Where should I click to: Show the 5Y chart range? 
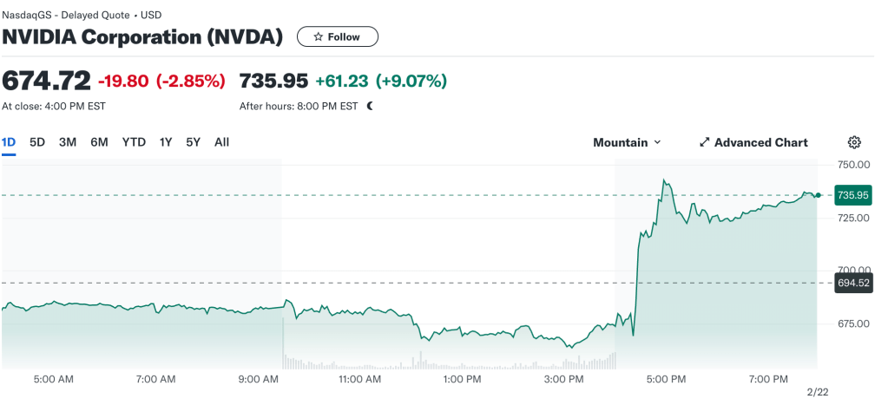[x=193, y=142]
